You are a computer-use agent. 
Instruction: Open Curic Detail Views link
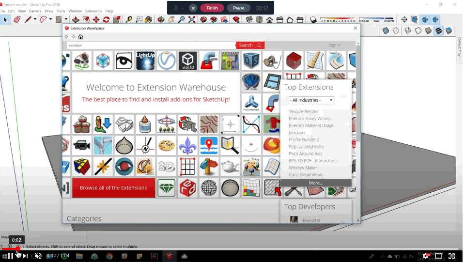click(306, 175)
